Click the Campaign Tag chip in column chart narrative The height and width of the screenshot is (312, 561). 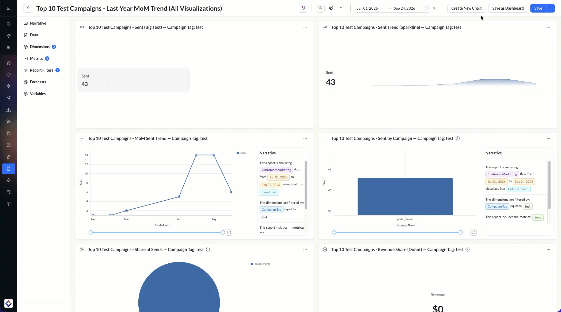497,206
